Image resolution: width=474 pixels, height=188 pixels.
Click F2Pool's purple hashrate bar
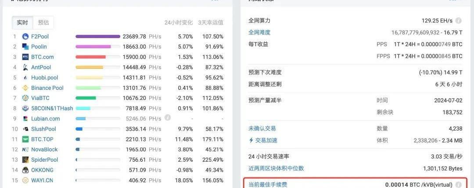click(x=97, y=36)
